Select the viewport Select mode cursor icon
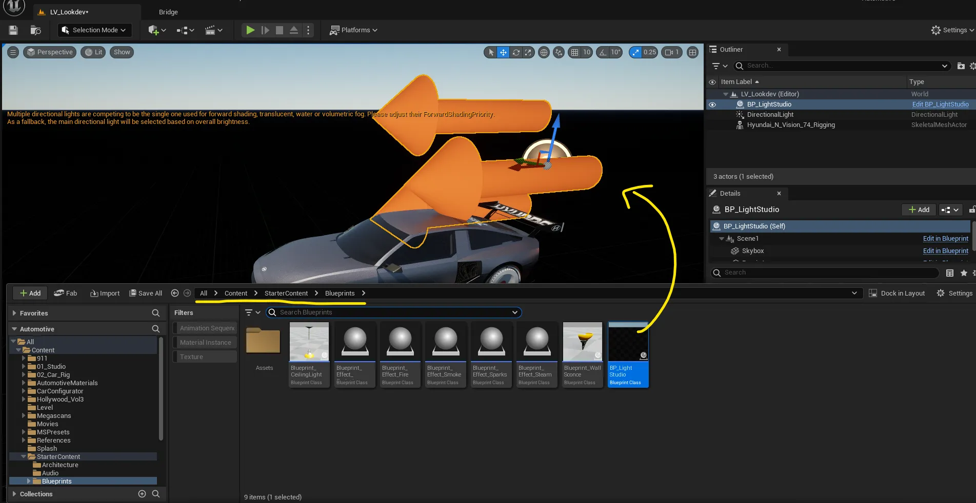This screenshot has width=976, height=503. click(491, 52)
